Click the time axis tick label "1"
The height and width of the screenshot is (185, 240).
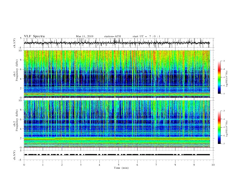tap(43, 165)
